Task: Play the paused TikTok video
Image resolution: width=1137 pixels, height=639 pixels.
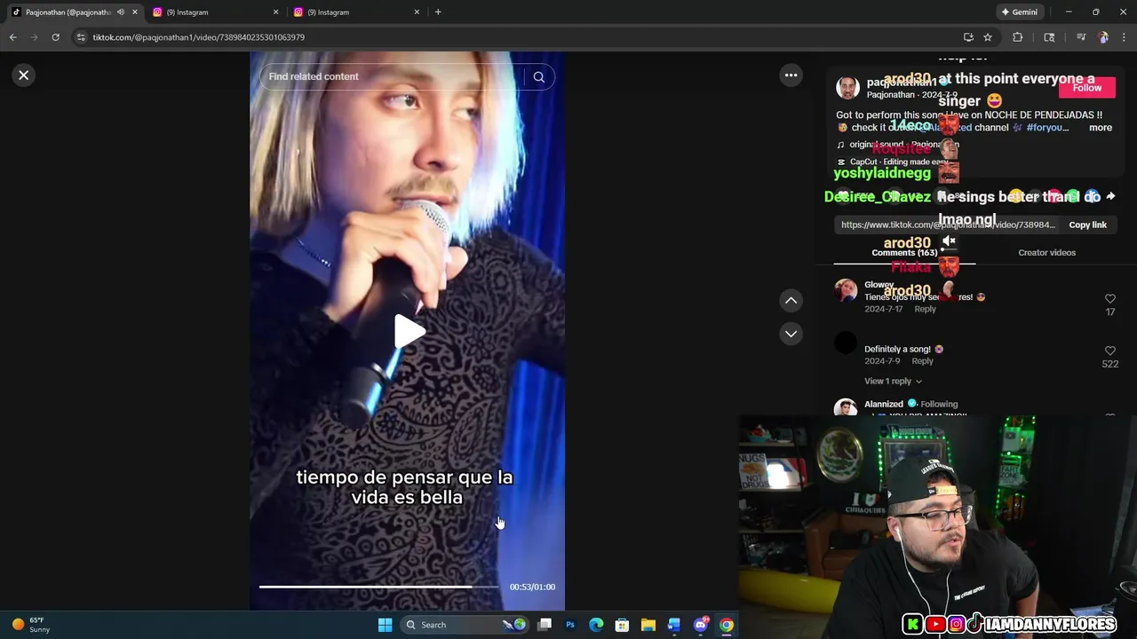Action: (x=409, y=332)
